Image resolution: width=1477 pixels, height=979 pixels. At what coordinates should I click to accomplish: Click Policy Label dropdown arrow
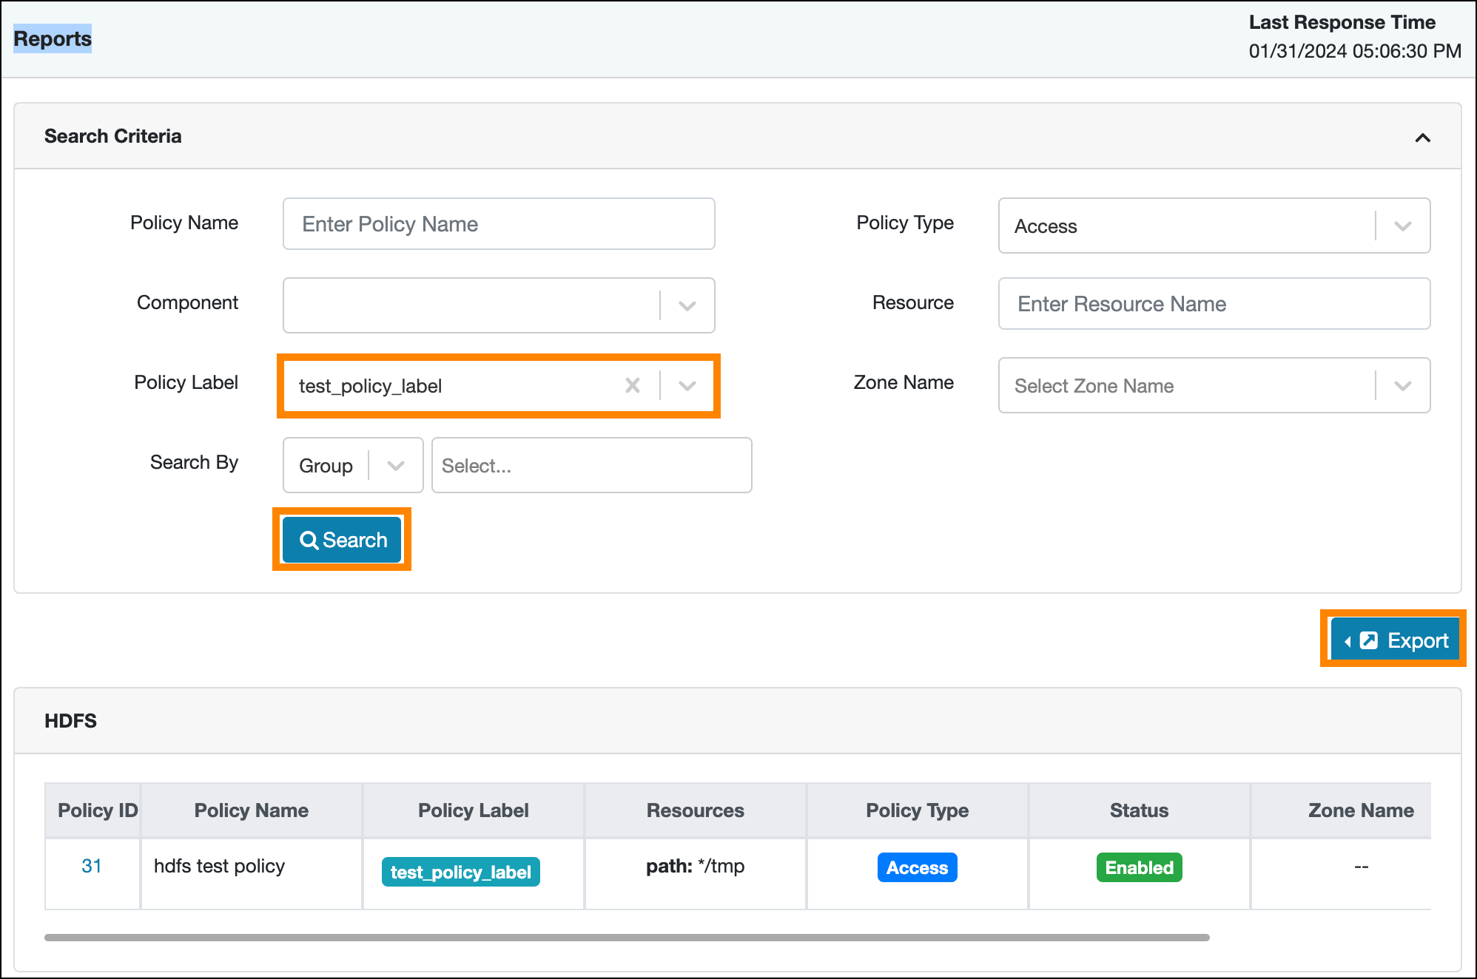[687, 385]
